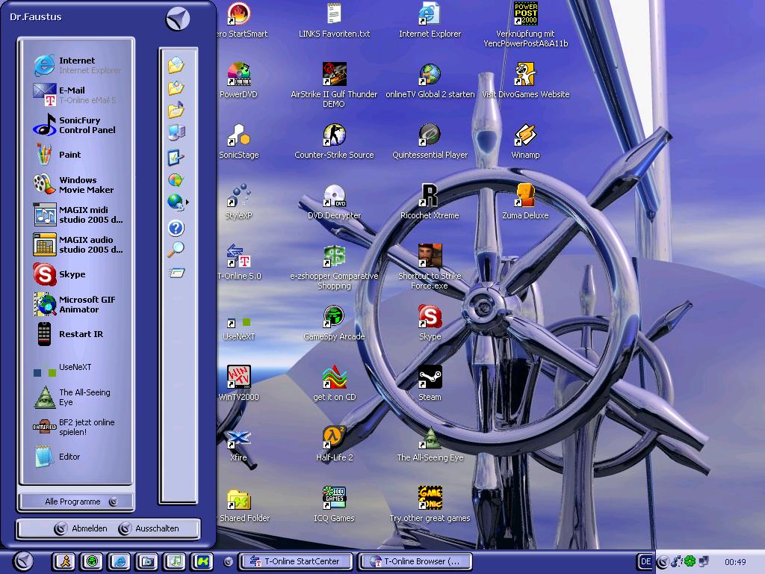This screenshot has width=765, height=574.
Task: Open Help and Support question mark icon
Action: pyautogui.click(x=176, y=228)
